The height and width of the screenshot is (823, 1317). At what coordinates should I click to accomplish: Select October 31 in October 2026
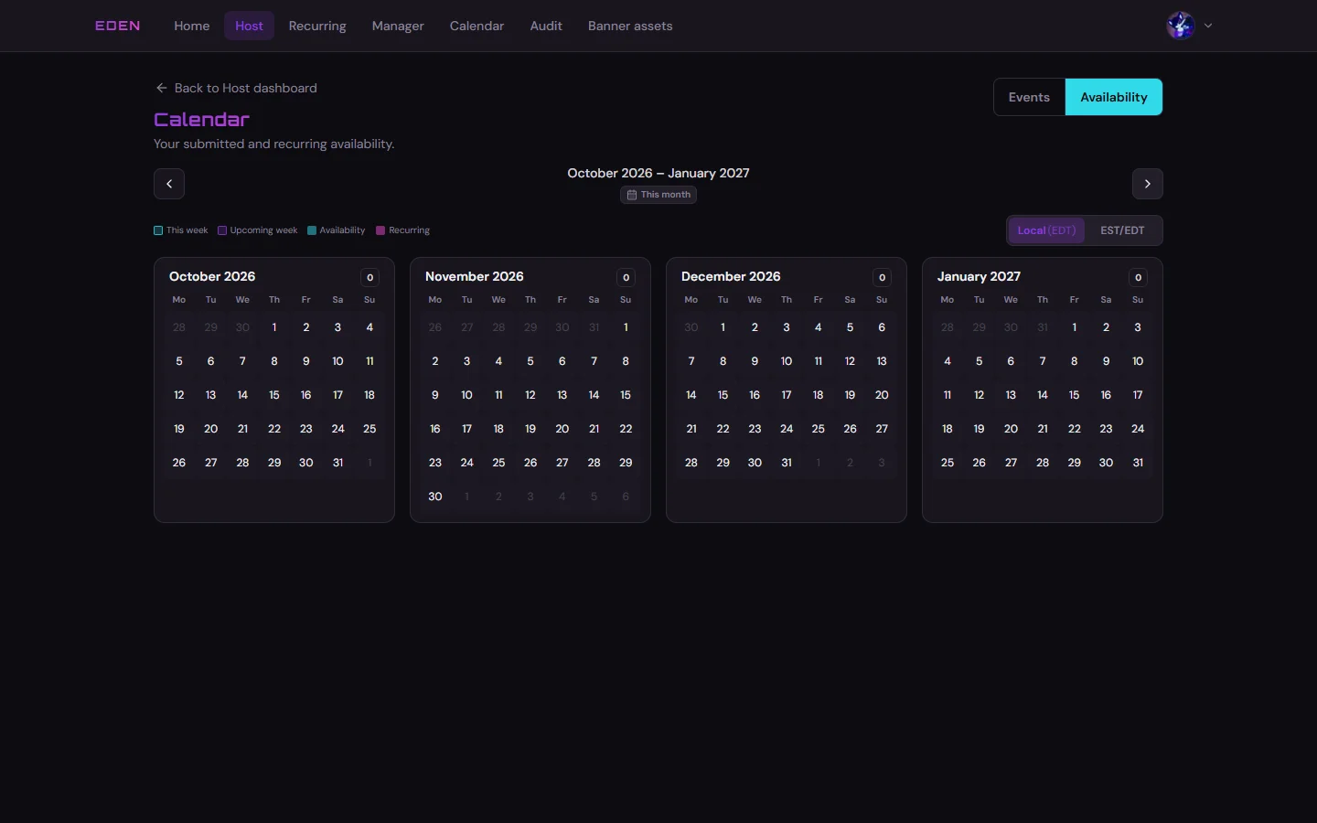click(337, 463)
